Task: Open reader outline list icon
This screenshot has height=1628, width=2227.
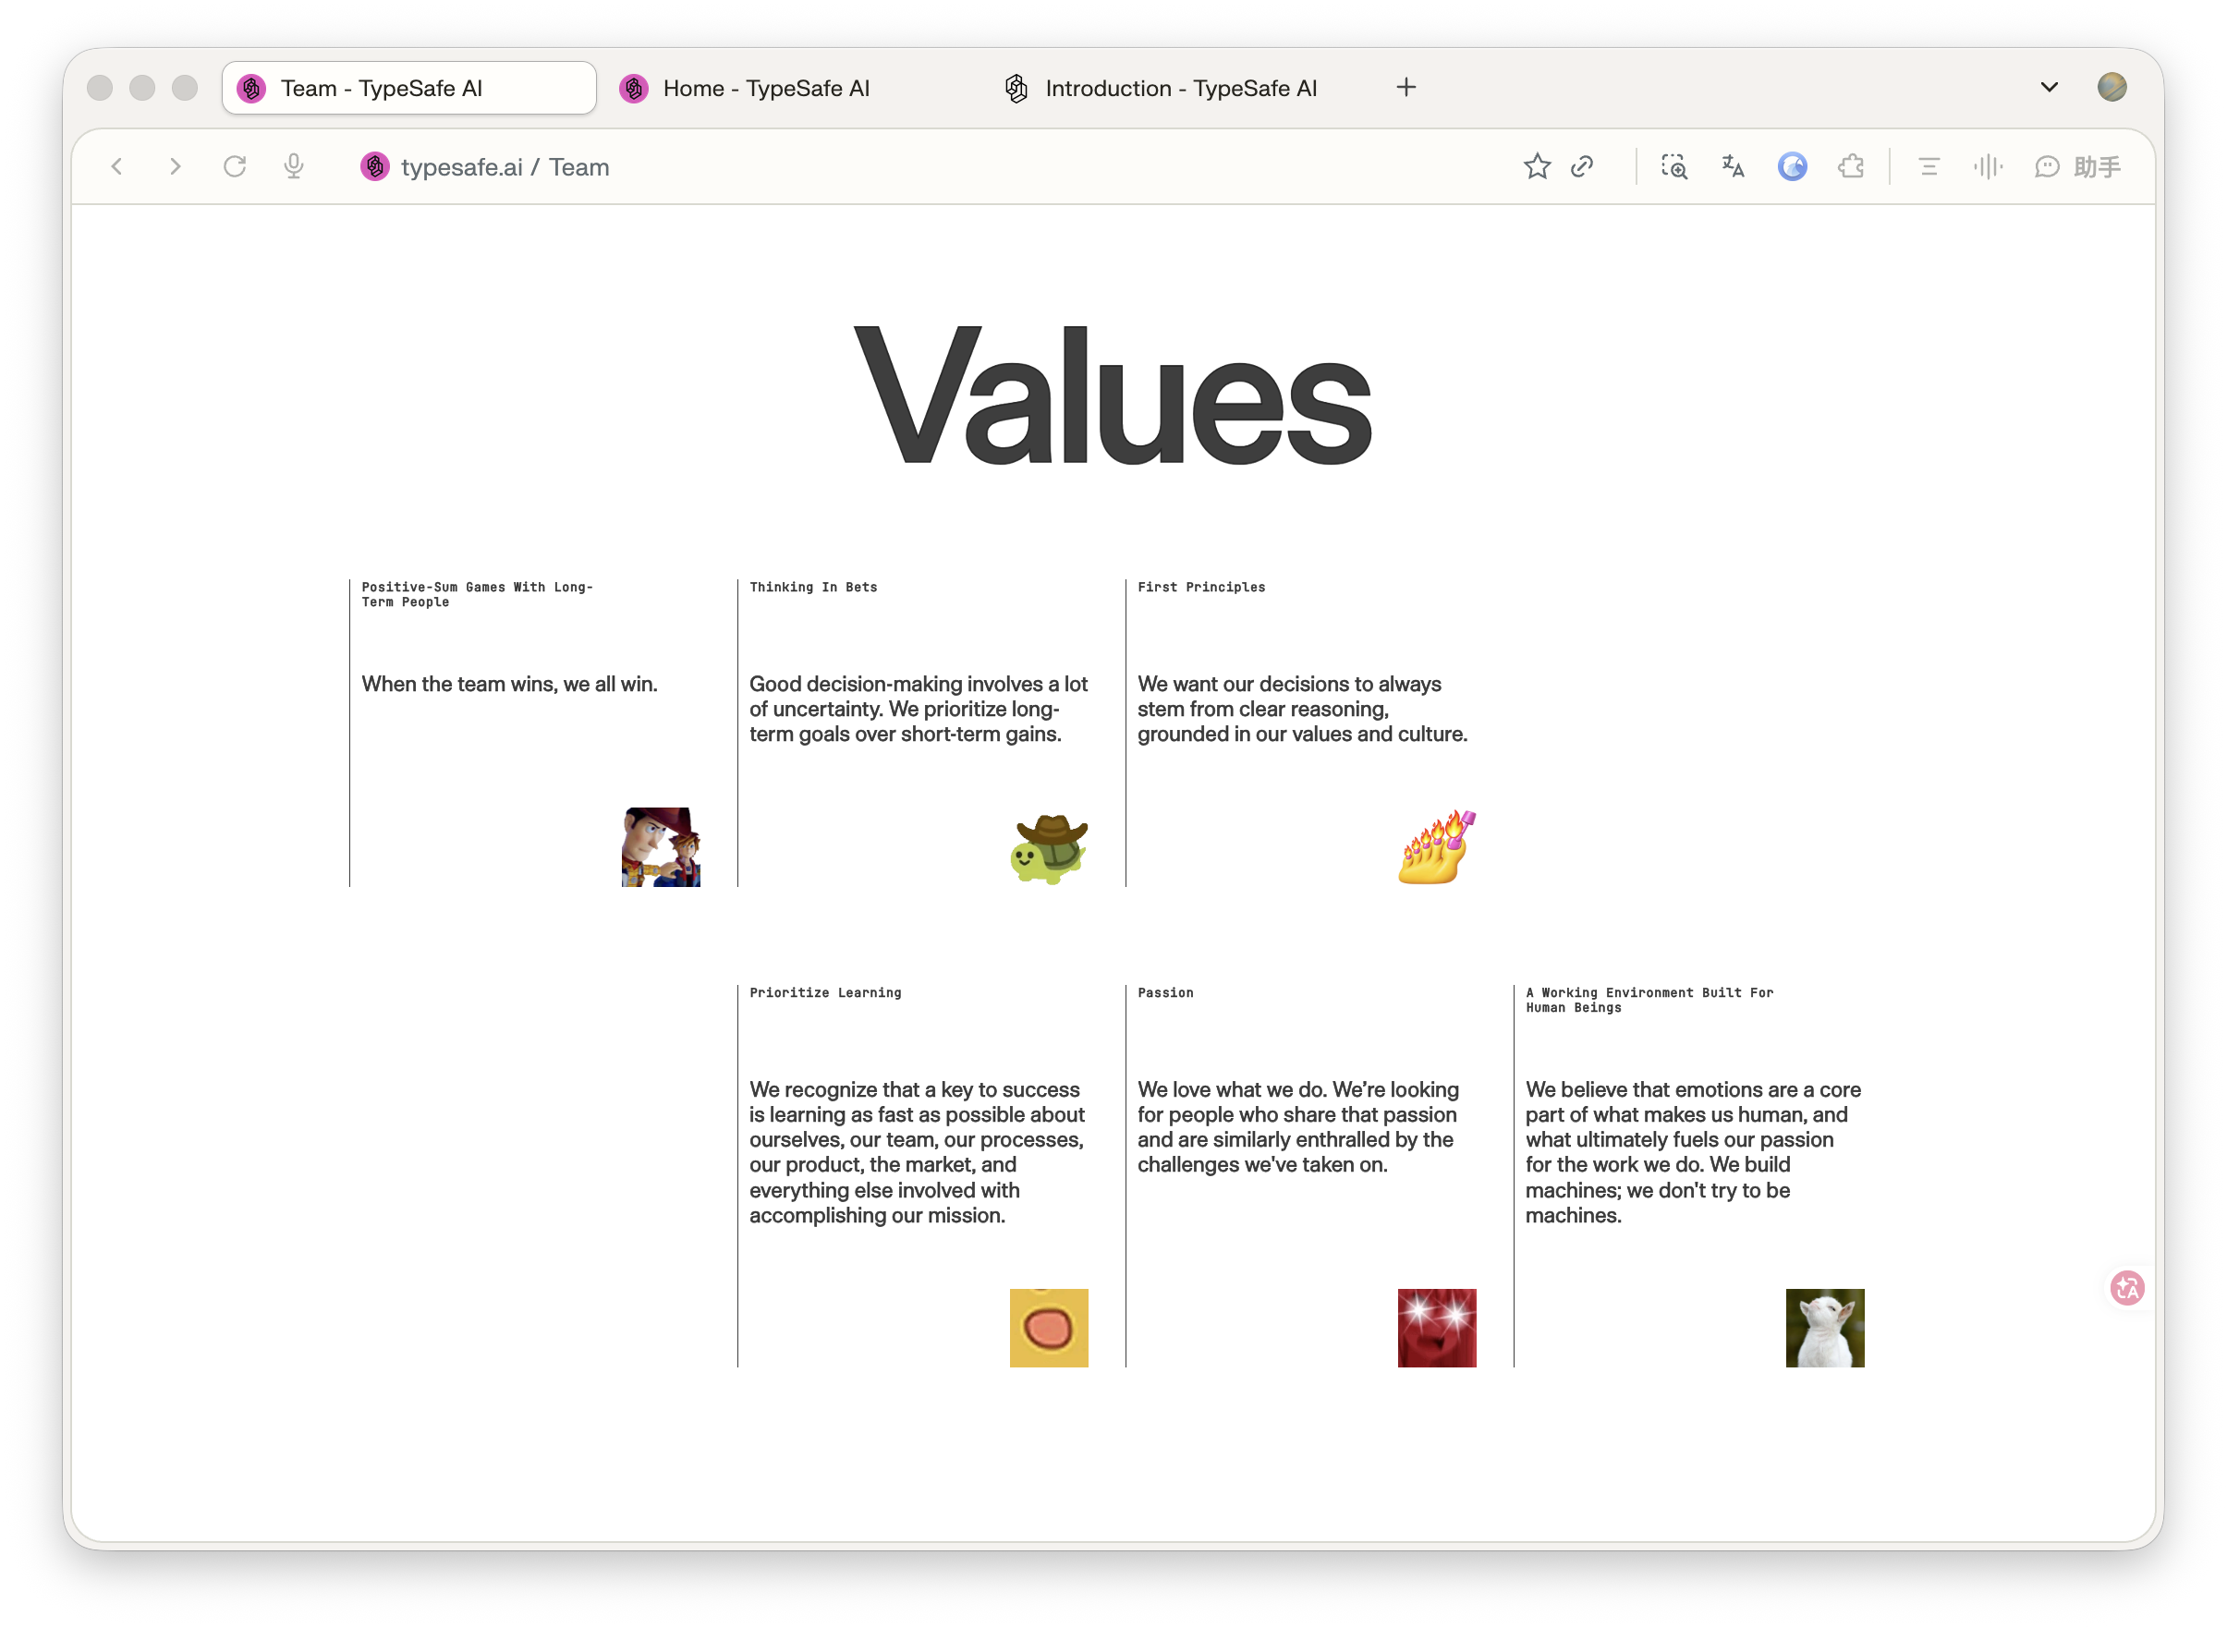Action: point(1929,166)
